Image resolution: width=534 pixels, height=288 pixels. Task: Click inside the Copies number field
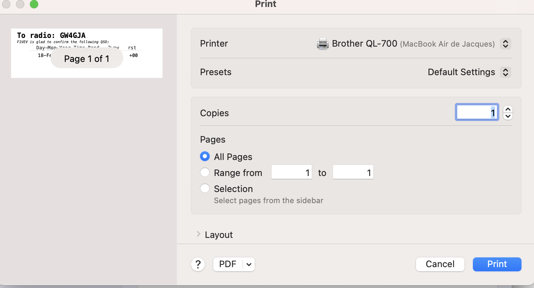pos(476,112)
